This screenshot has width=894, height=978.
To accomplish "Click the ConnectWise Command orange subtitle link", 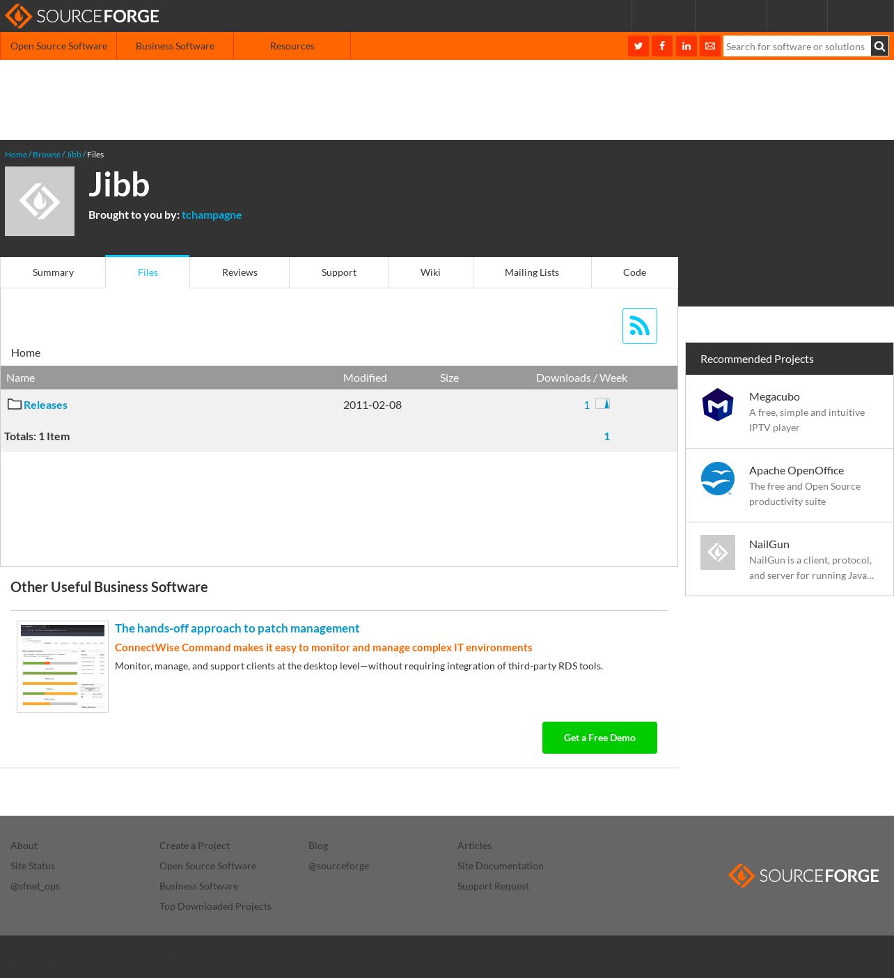I will (x=323, y=648).
